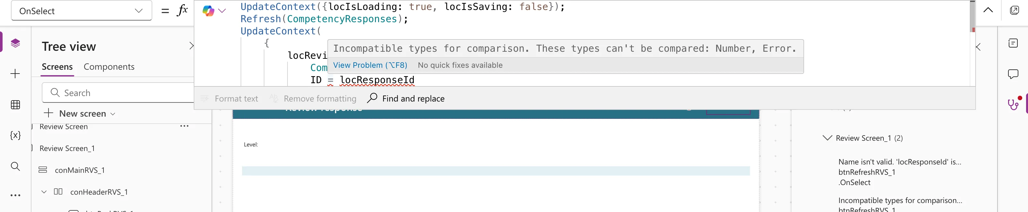This screenshot has height=212, width=1028.
Task: Collapse the right pane arrow
Action: click(978, 47)
